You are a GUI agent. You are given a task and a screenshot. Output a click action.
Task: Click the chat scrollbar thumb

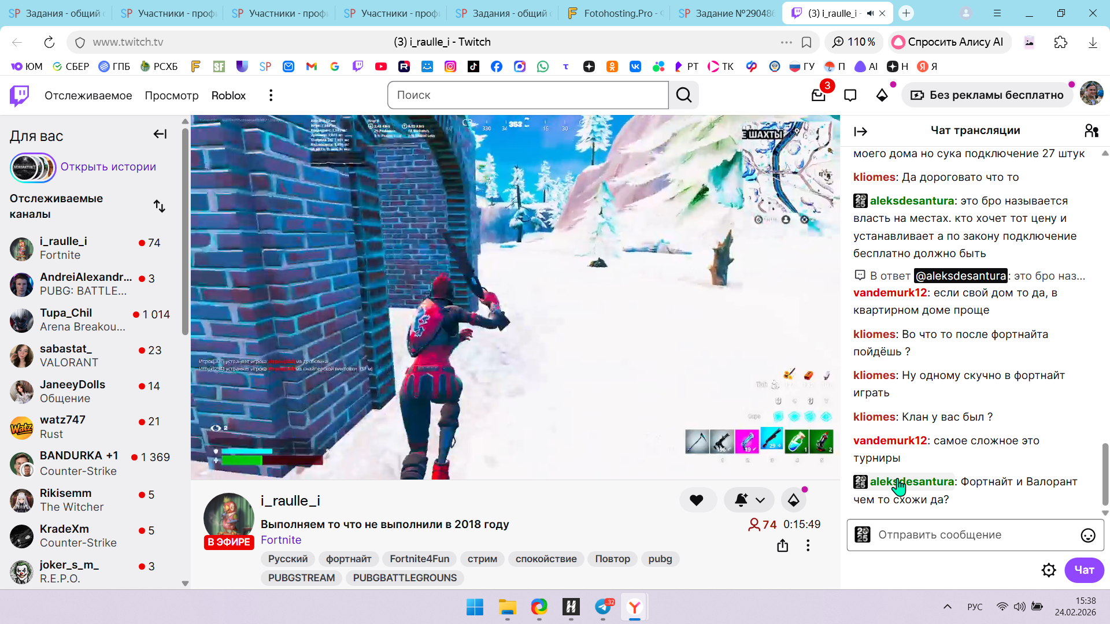pos(1105,474)
